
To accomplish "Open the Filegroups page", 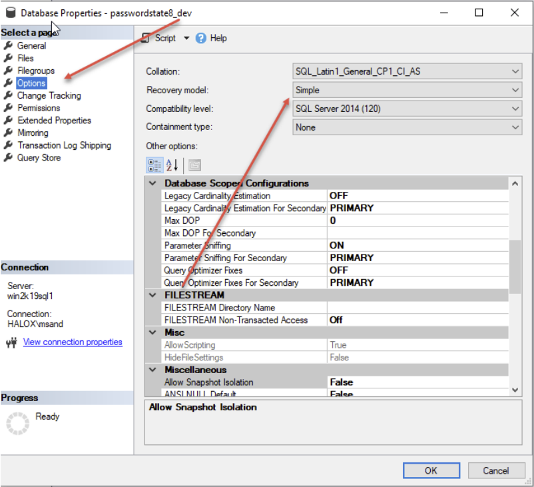I will 36,71.
